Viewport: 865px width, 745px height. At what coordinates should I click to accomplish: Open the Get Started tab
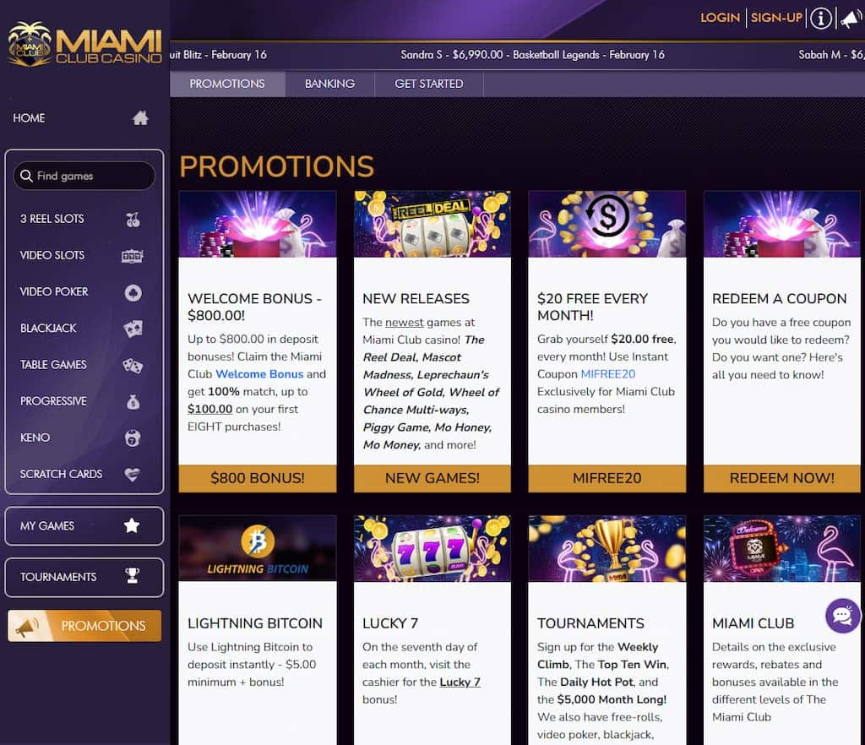tap(428, 84)
